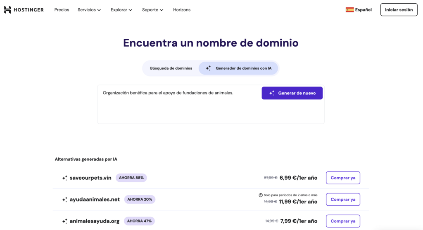Go to Horizons in navigation
Image resolution: width=423 pixels, height=230 pixels.
coord(182,10)
